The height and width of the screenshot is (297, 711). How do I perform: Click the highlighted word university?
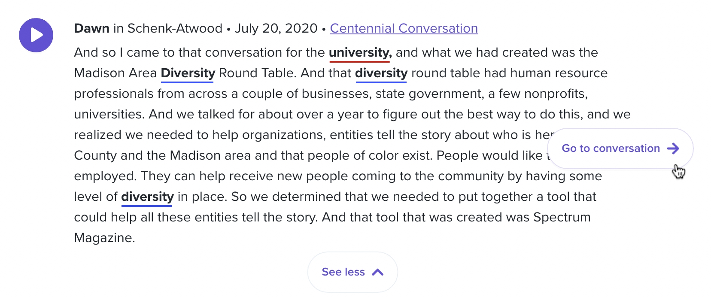pyautogui.click(x=360, y=53)
